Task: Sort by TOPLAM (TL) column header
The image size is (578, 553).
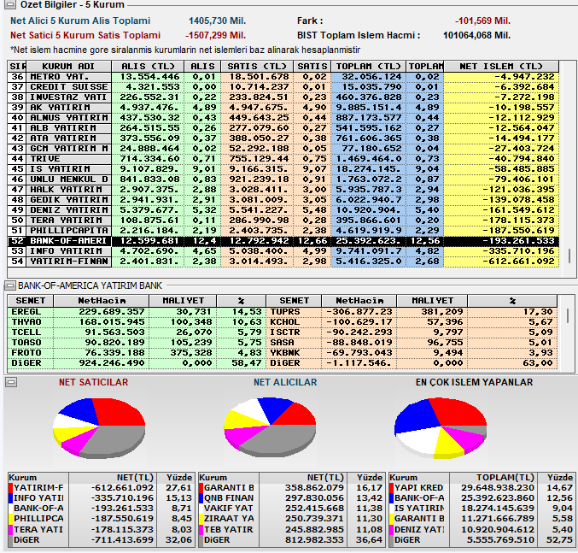Action: (x=368, y=67)
